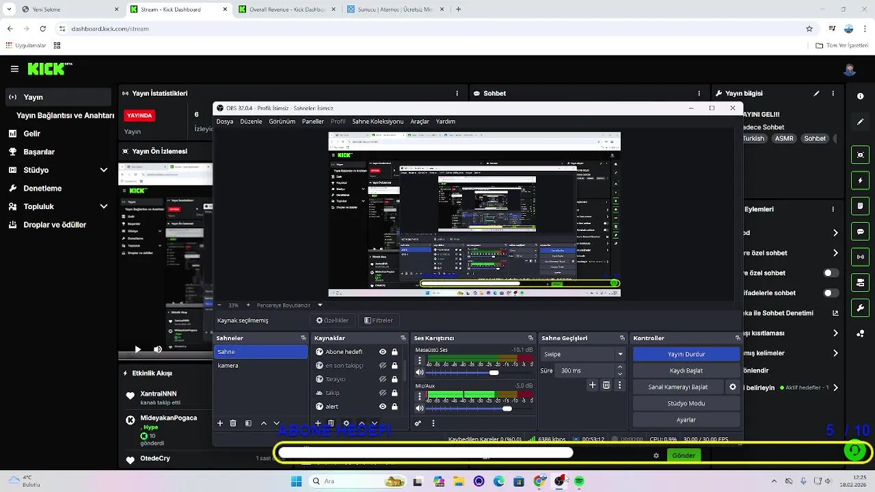Open Aktif hedefler row chevron

coord(835,387)
